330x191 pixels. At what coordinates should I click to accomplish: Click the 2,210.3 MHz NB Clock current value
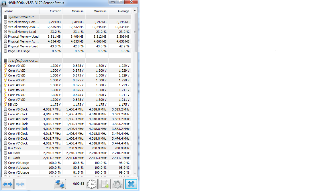[x=52, y=153]
